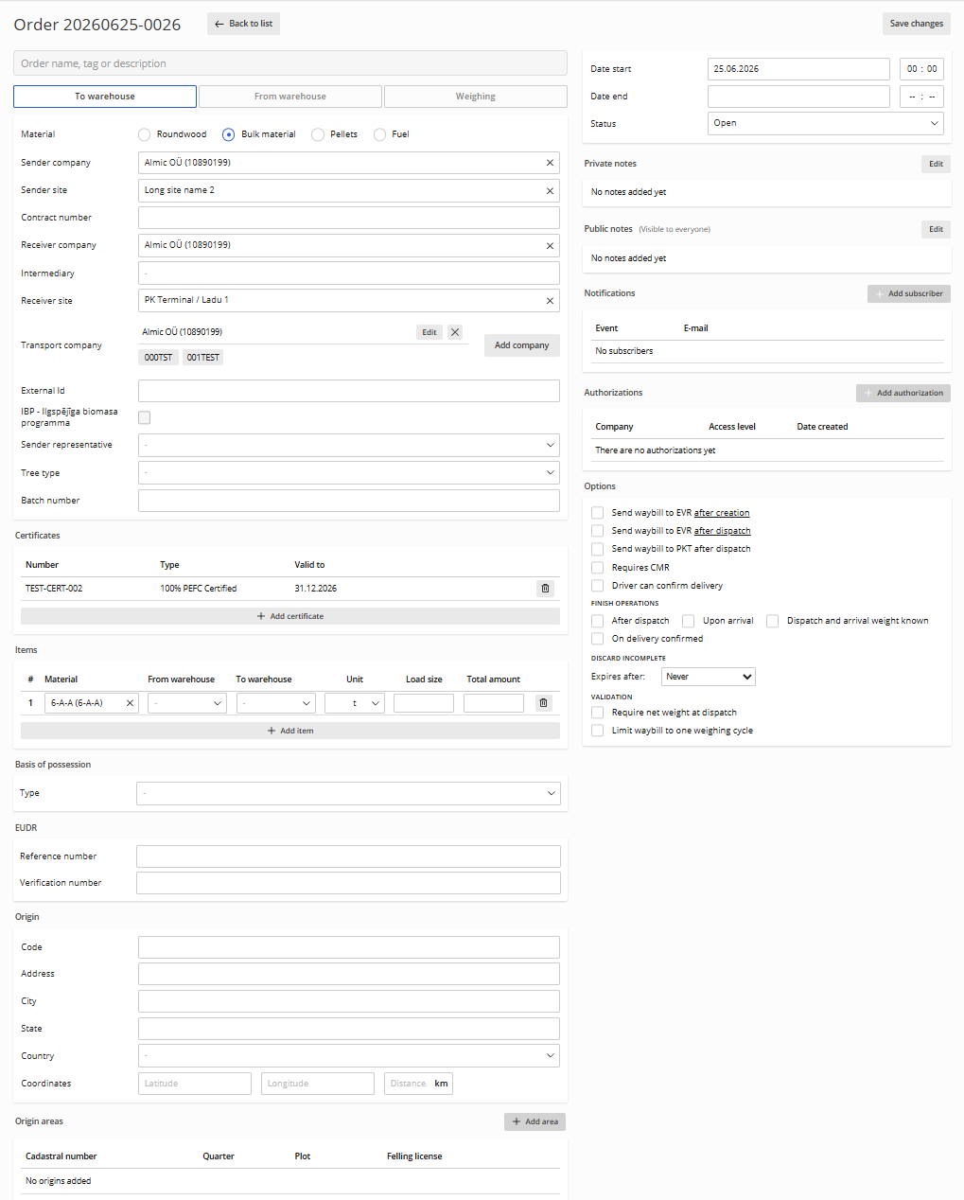Enable Require net weight at dispatch
964x1200 pixels.
597,713
